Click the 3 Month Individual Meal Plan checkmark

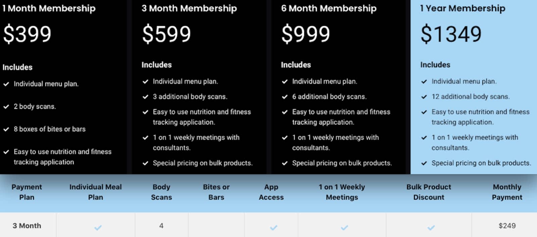coord(98,228)
